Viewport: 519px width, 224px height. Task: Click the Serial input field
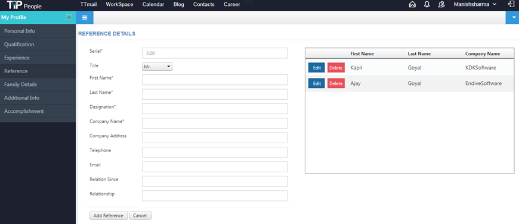[215, 53]
